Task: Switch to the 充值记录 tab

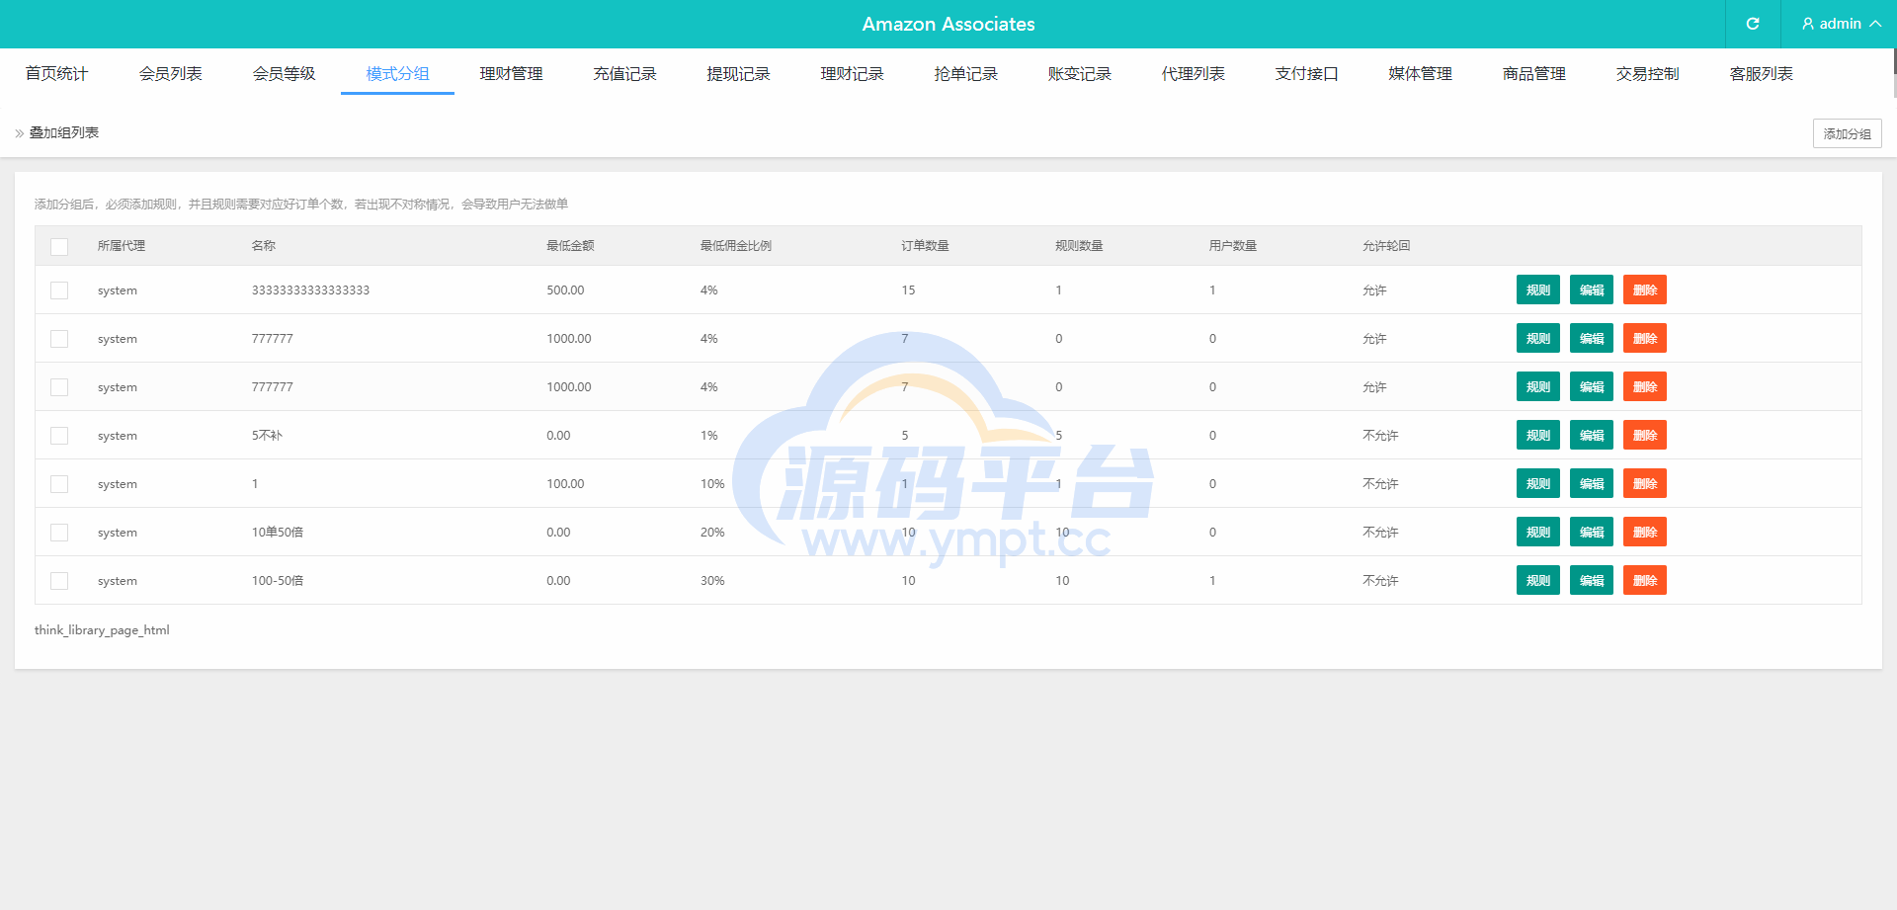Action: [625, 74]
